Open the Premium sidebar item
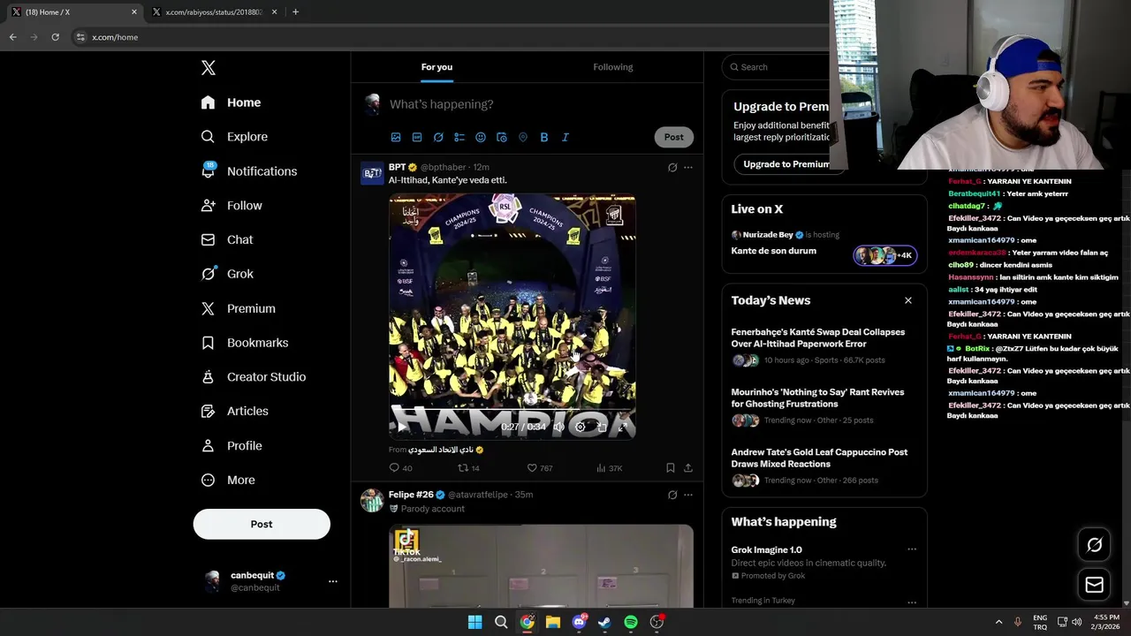The image size is (1131, 636). click(238, 308)
